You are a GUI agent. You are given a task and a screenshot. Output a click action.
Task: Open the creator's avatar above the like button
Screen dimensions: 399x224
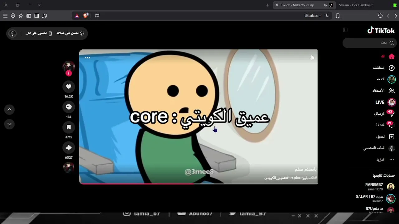coord(69,66)
